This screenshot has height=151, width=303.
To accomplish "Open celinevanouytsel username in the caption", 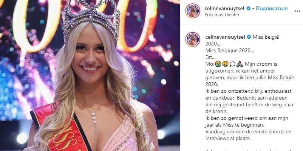I will [225, 37].
